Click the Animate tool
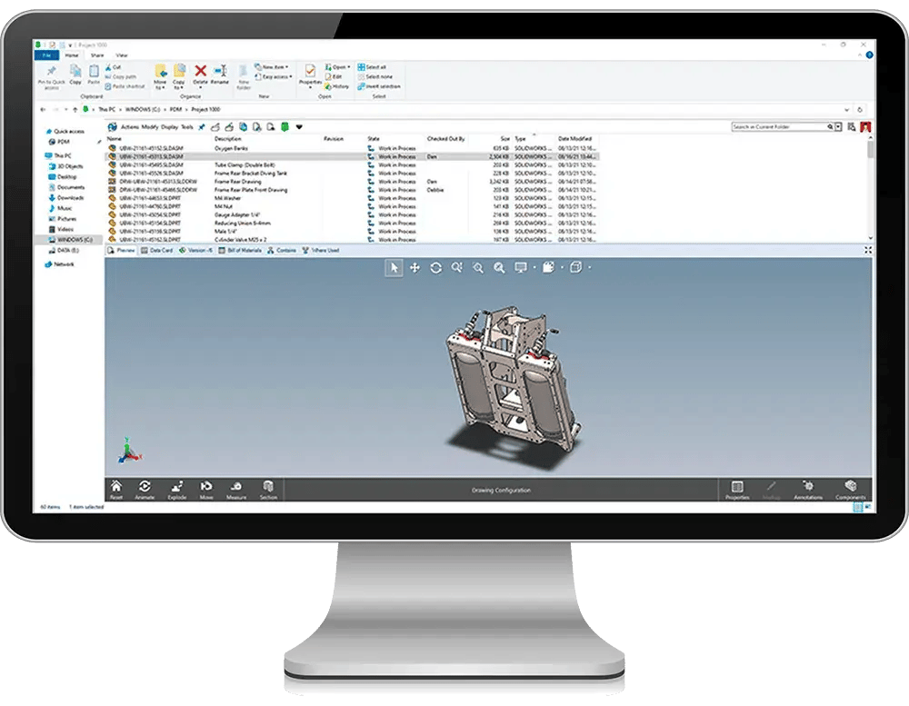Image resolution: width=909 pixels, height=706 pixels. [145, 489]
